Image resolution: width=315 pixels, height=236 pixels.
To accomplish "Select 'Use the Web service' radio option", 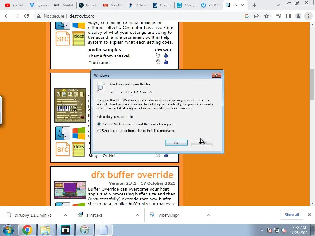I will point(99,124).
